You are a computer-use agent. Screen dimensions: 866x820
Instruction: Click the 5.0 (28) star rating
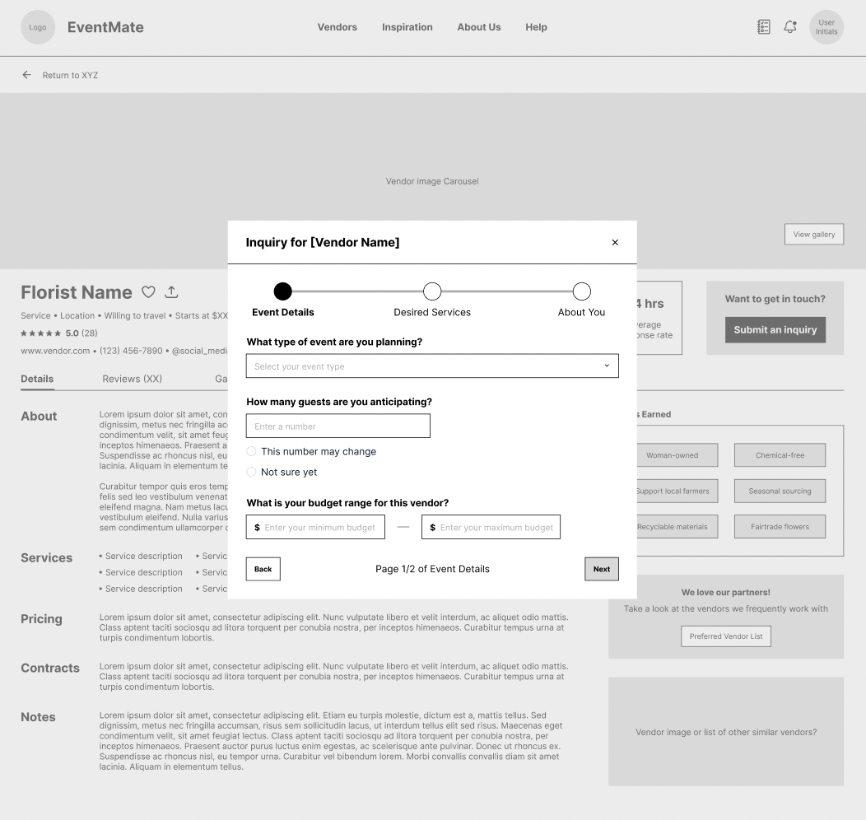click(59, 333)
